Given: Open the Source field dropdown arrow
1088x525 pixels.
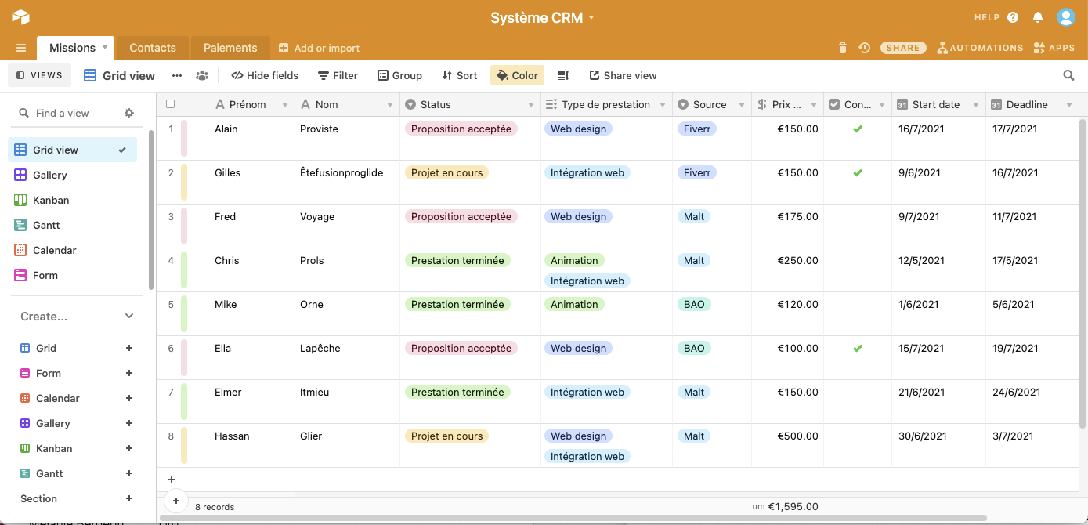Looking at the screenshot, I should (741, 105).
